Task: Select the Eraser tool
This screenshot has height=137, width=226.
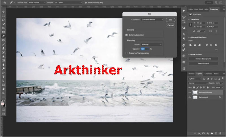Action: point(3,56)
